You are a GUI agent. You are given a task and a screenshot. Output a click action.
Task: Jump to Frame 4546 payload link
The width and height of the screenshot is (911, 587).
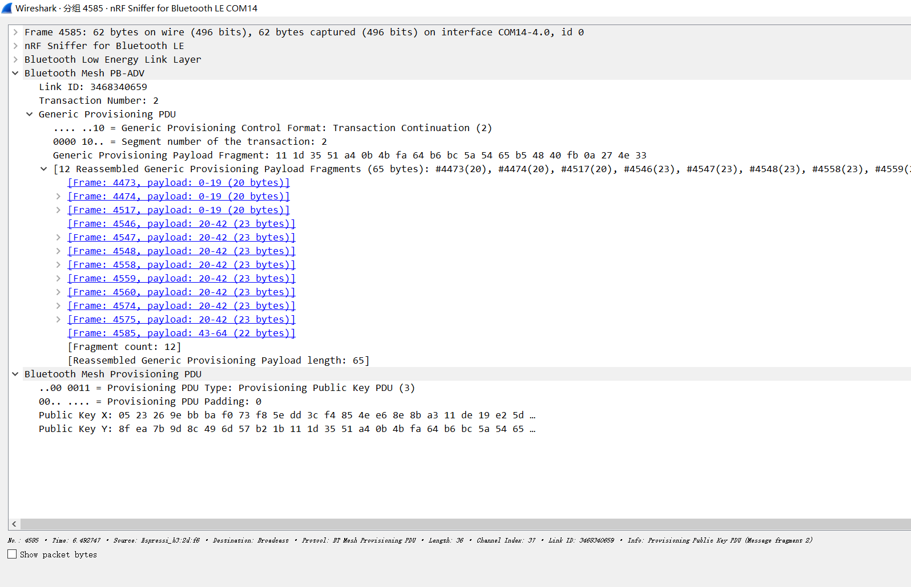pyautogui.click(x=181, y=224)
